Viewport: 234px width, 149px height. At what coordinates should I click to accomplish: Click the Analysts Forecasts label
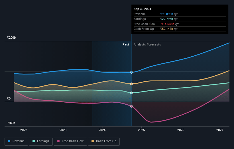click(x=147, y=45)
